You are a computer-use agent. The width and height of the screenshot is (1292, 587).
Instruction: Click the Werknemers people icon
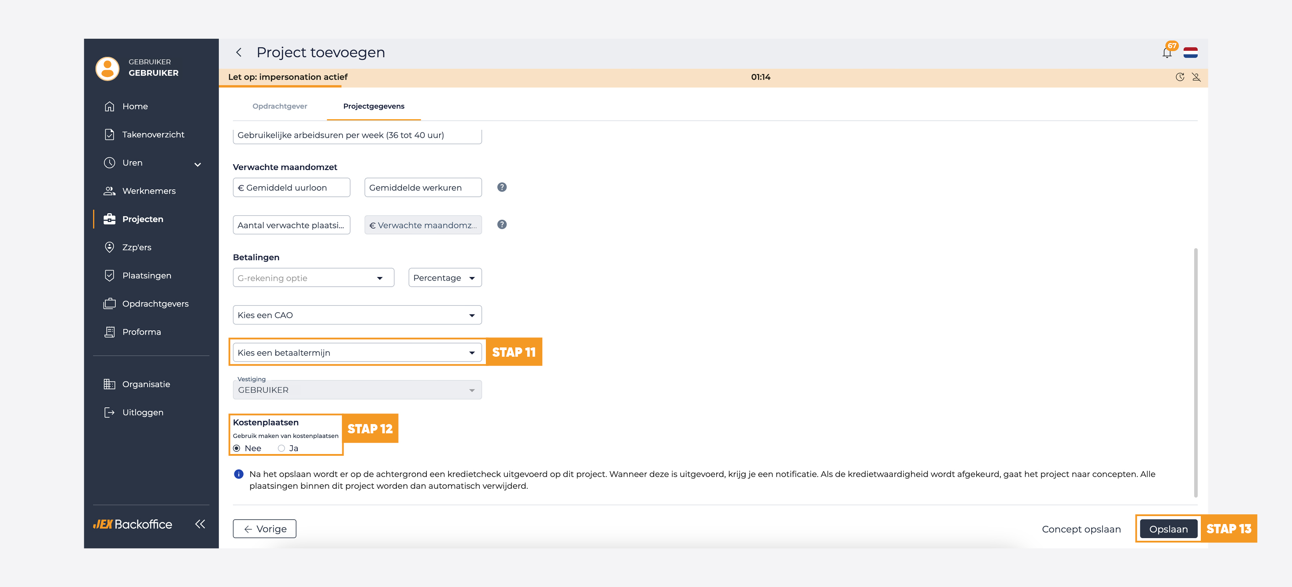click(109, 191)
